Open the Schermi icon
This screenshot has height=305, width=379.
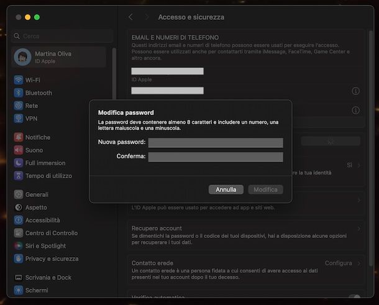(19, 290)
